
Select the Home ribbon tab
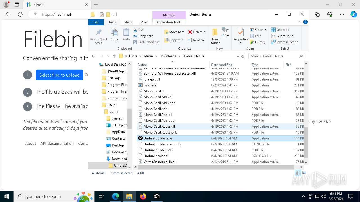pyautogui.click(x=112, y=22)
